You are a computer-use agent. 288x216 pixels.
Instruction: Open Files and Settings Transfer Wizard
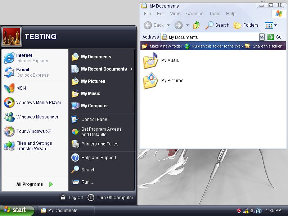point(35,146)
